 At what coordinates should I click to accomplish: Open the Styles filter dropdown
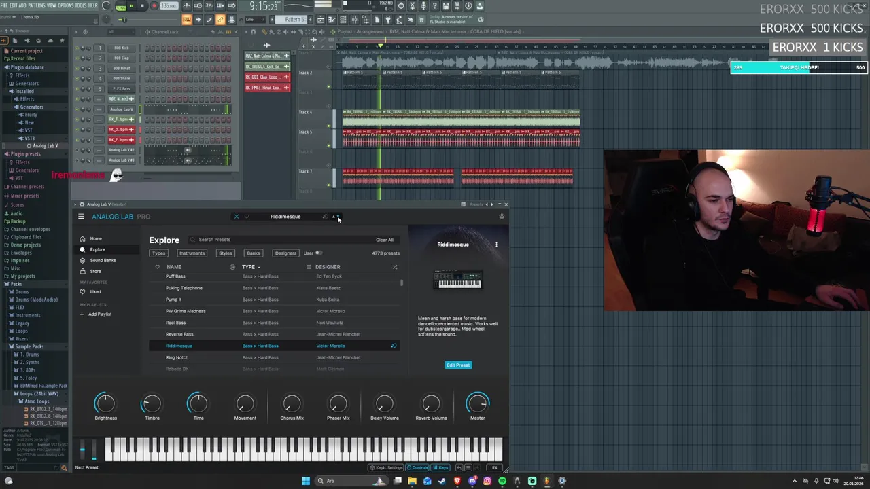tap(225, 253)
